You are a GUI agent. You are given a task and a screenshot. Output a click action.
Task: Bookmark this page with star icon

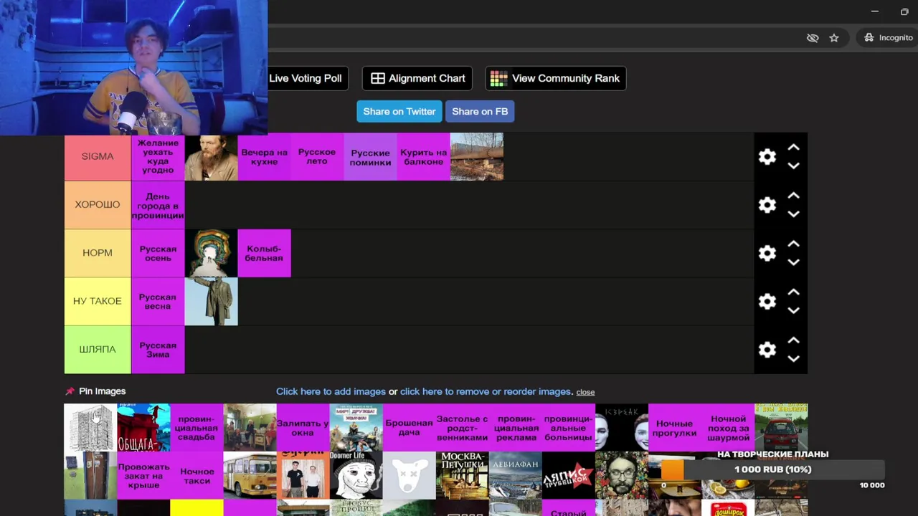click(834, 38)
